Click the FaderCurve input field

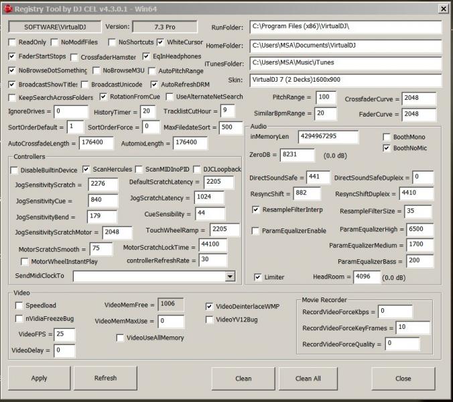tap(419, 115)
